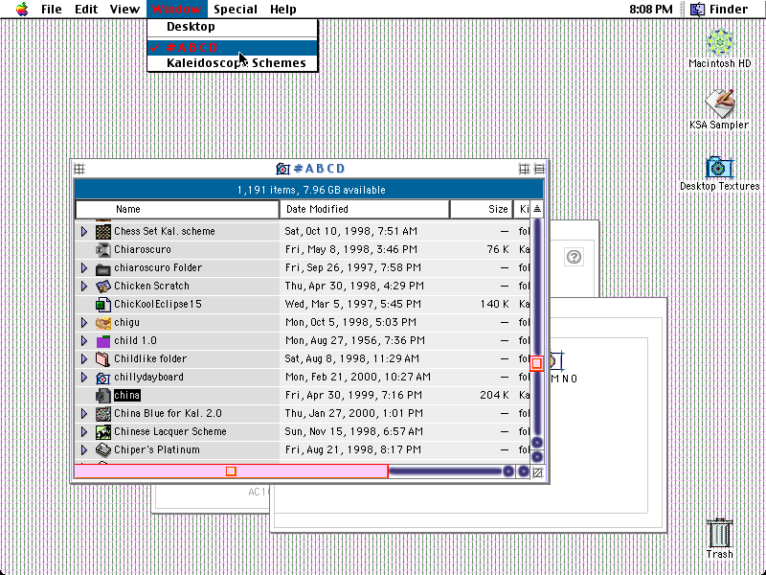Open the Help menu
Viewport: 766px width, 575px height.
[282, 10]
